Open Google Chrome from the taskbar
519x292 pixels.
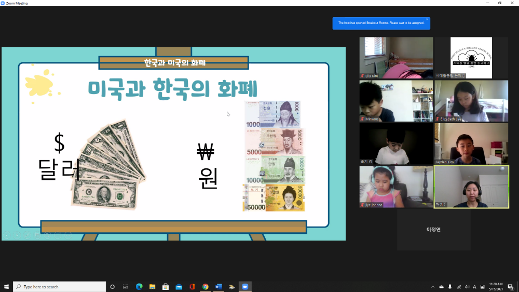(x=206, y=287)
